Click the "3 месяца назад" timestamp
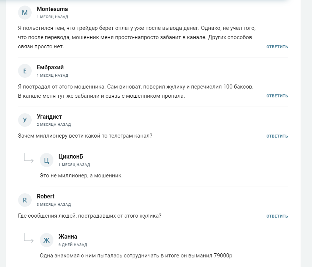This screenshot has height=267, width=312. click(x=54, y=204)
